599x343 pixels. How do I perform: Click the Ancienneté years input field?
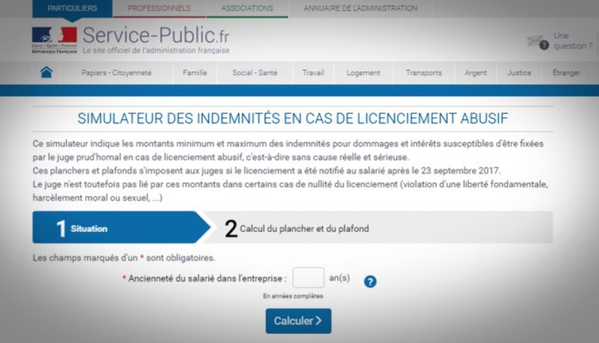(x=308, y=278)
